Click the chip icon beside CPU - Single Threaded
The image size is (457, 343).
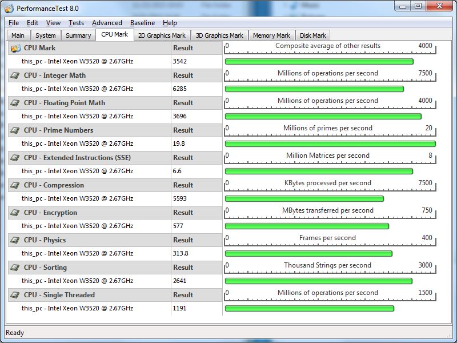pyautogui.click(x=15, y=295)
